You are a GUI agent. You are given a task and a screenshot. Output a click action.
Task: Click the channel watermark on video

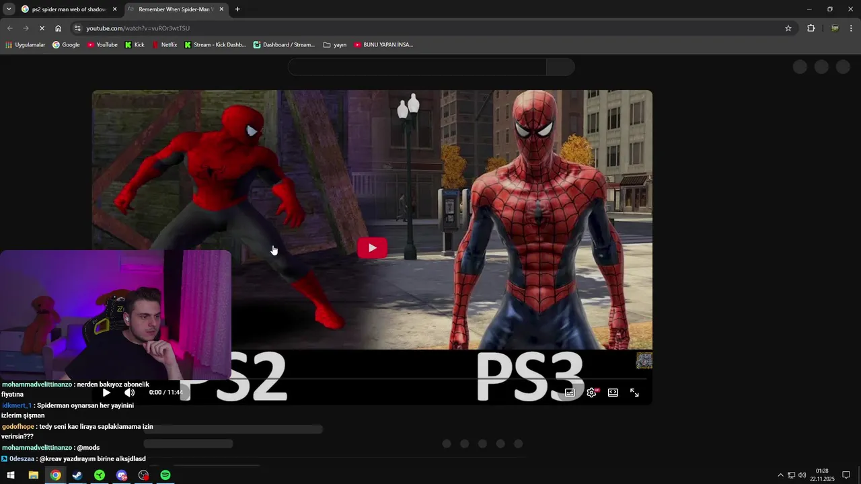(x=644, y=361)
